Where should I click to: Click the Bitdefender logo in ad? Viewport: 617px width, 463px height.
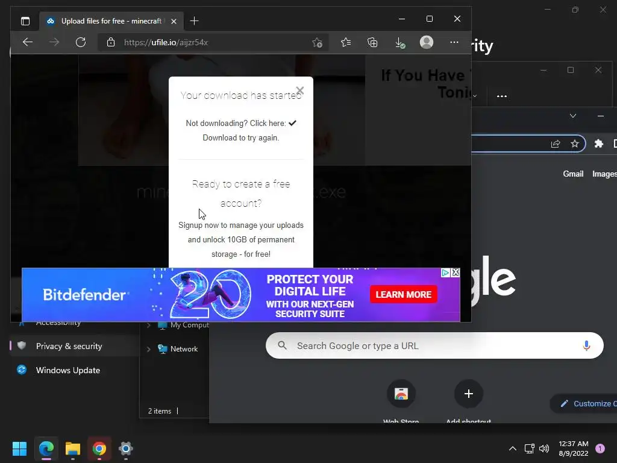coord(86,294)
